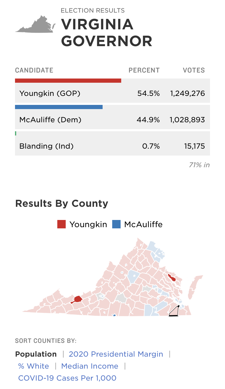Click the blue star marker on the map
The width and height of the screenshot is (225, 389).
114,315
